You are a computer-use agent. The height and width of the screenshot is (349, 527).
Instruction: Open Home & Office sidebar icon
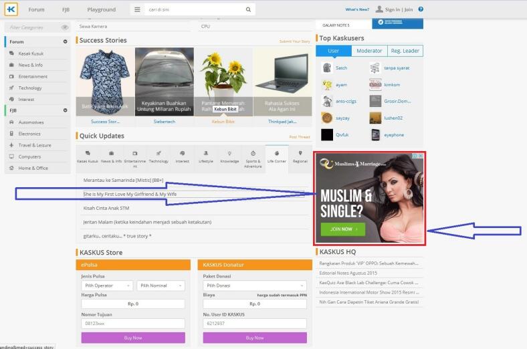coord(11,168)
